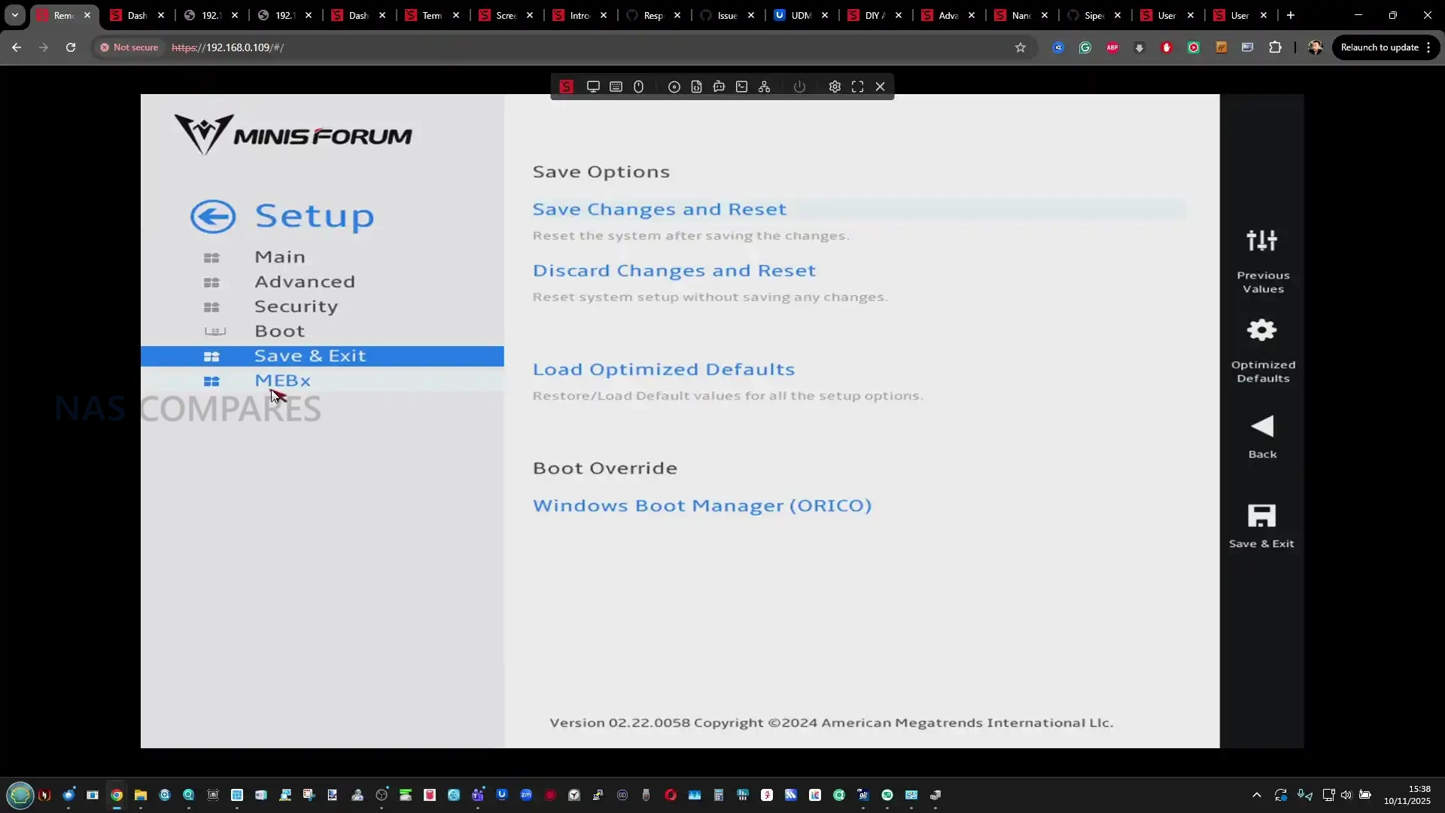This screenshot has height=813, width=1445.
Task: Open the disc image mount icon
Action: pyautogui.click(x=674, y=87)
